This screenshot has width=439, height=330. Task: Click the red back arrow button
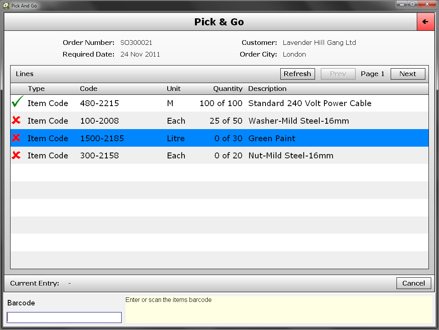pyautogui.click(x=425, y=21)
